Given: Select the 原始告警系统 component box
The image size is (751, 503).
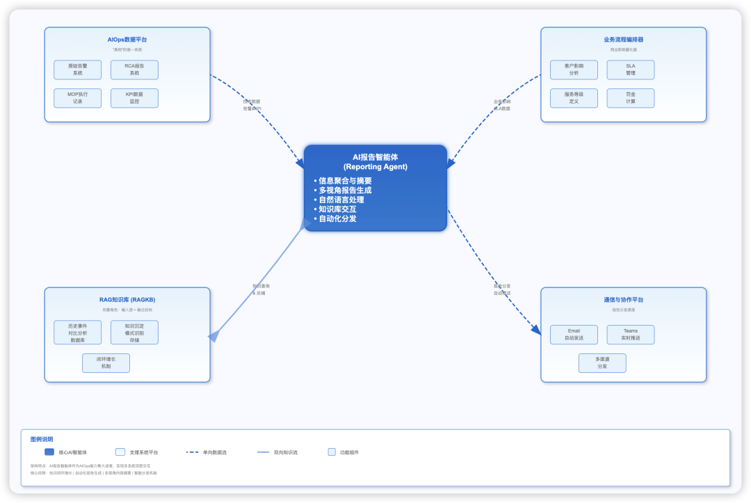Looking at the screenshot, I should pos(78,70).
